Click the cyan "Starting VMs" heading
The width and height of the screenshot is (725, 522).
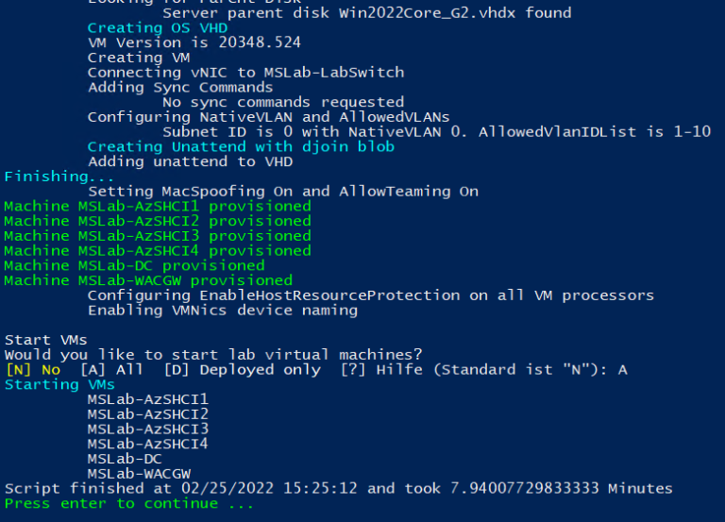click(59, 384)
